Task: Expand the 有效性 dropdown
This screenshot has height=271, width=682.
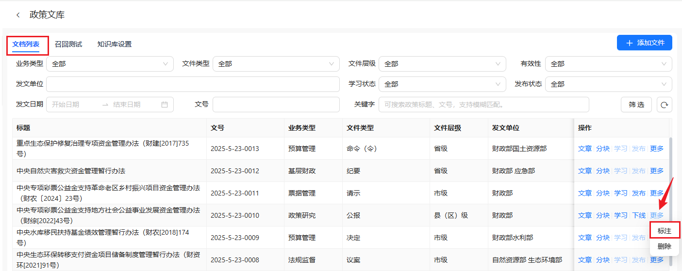Action: click(608, 64)
